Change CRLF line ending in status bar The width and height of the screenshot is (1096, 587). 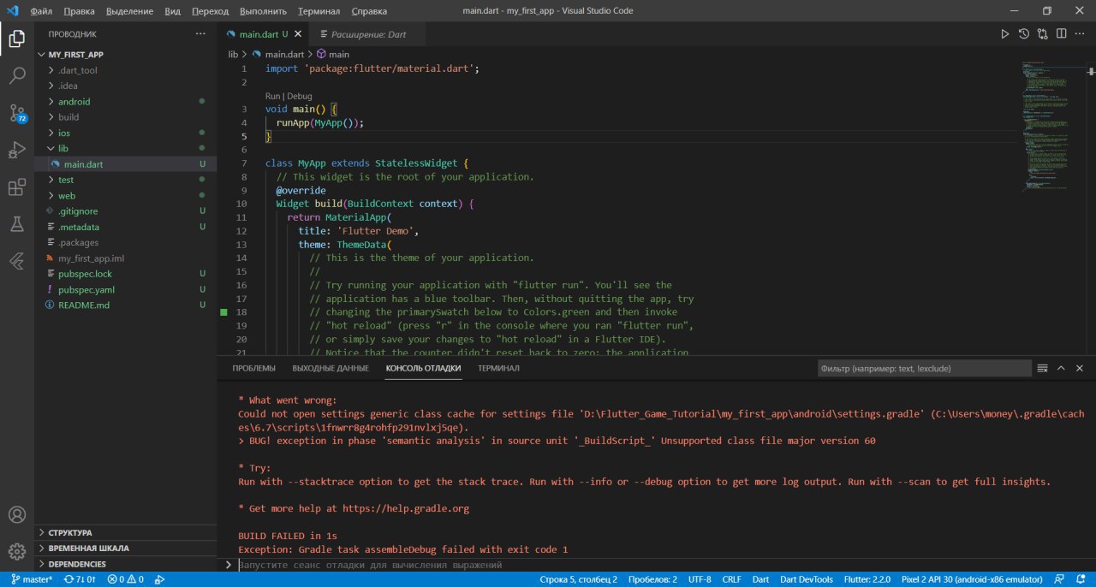click(x=732, y=579)
